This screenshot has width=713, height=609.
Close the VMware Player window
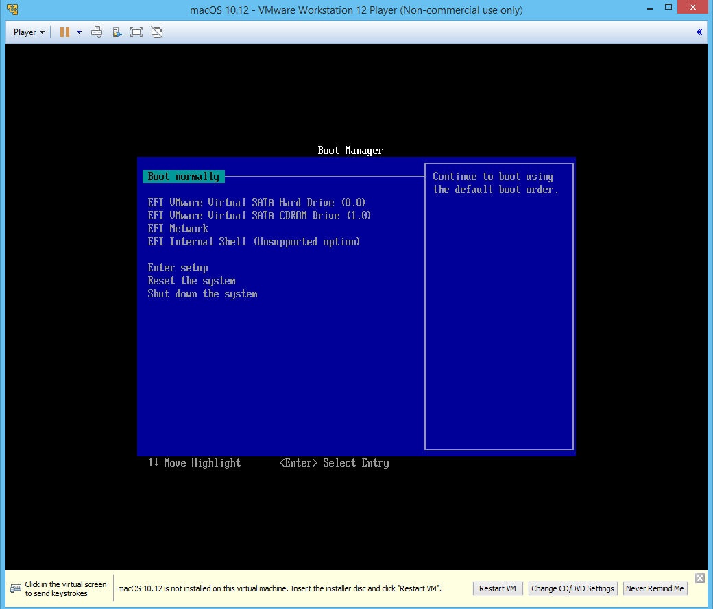[x=692, y=8]
